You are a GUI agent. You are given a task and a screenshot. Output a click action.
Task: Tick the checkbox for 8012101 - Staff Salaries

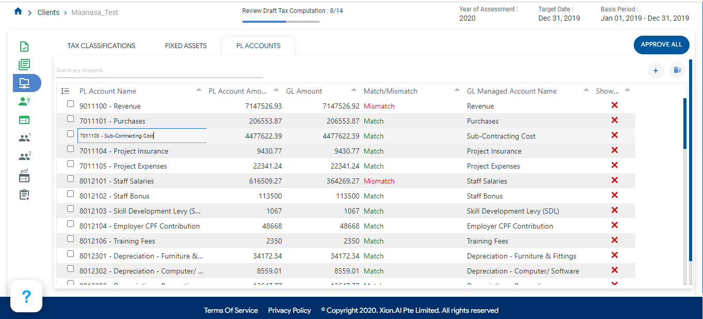coord(71,179)
